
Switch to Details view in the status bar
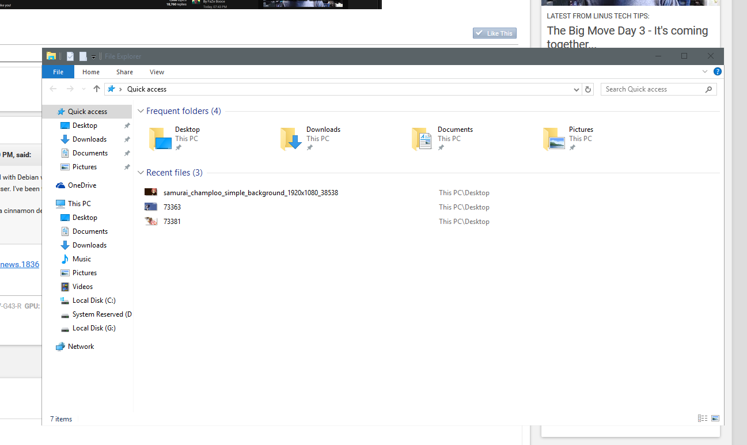pyautogui.click(x=702, y=419)
